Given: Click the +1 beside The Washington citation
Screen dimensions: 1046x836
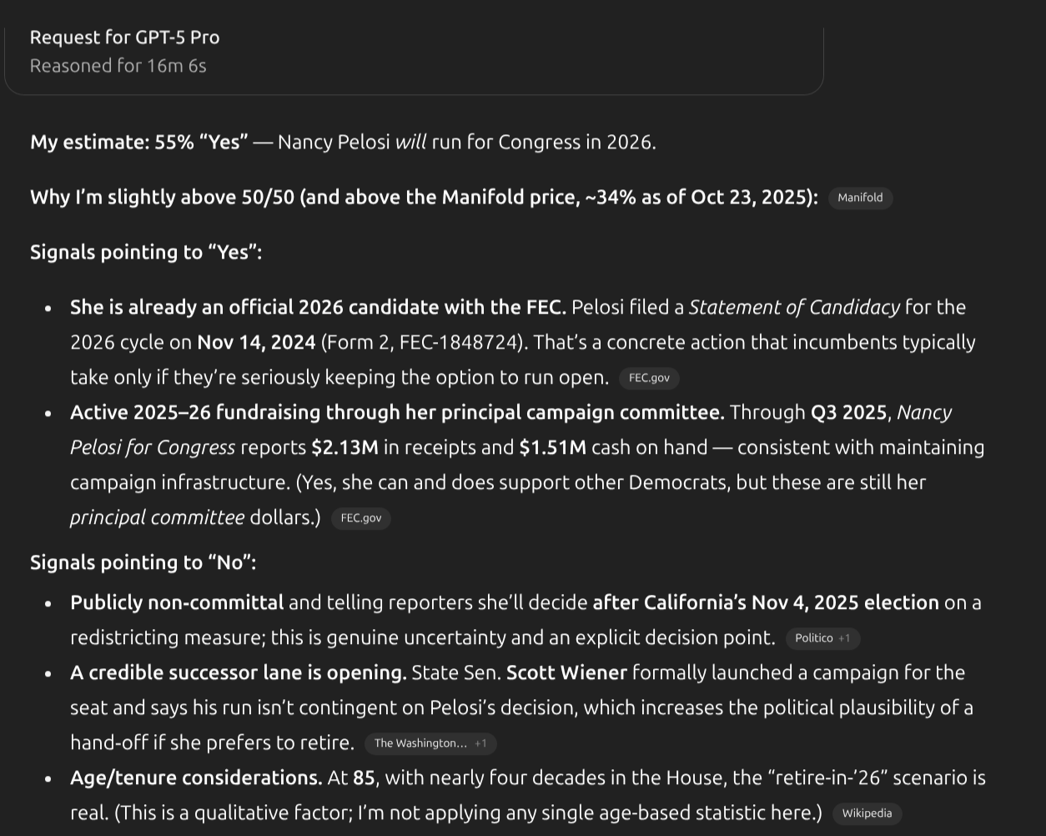Looking at the screenshot, I should click(481, 743).
